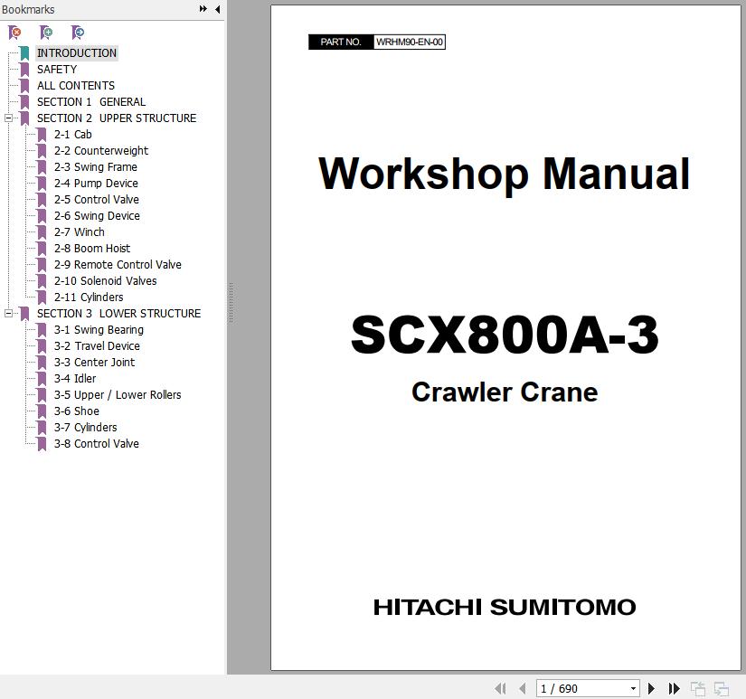Viewport: 746px width, 699px height.
Task: Click the SCX800A-3 model title on the page
Action: tap(505, 335)
